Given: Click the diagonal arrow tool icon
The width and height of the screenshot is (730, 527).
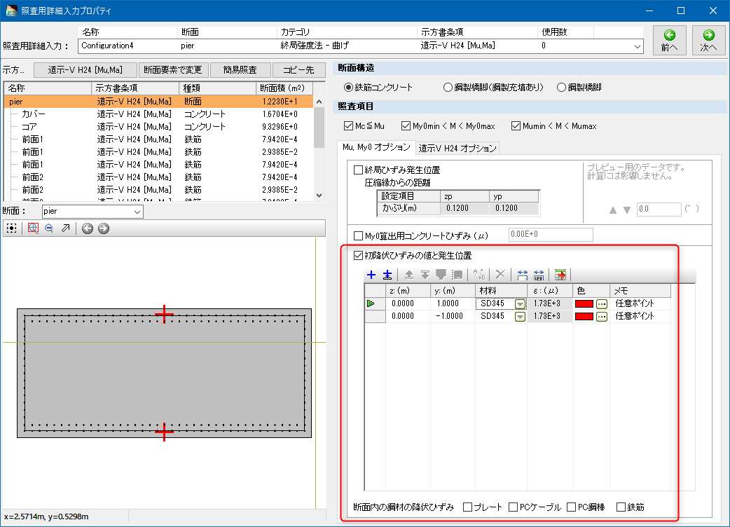Looking at the screenshot, I should click(x=65, y=228).
